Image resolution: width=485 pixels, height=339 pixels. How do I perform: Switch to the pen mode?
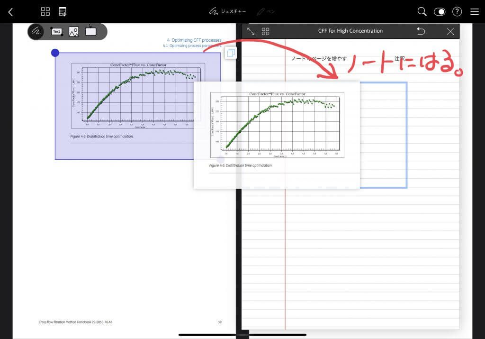(266, 12)
